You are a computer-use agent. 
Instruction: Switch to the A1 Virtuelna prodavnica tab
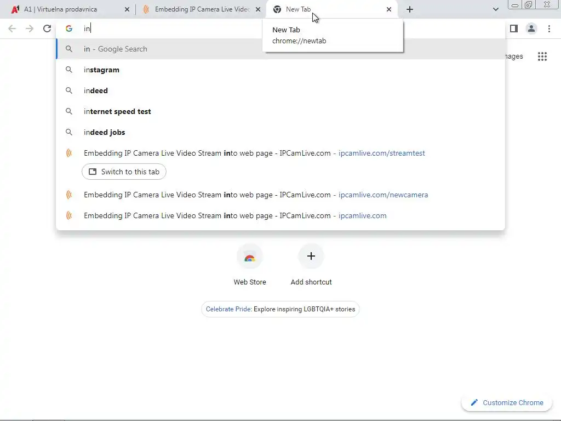click(71, 9)
